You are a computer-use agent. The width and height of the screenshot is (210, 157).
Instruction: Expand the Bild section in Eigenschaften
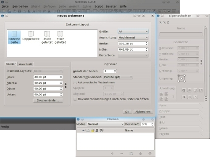click(180, 123)
